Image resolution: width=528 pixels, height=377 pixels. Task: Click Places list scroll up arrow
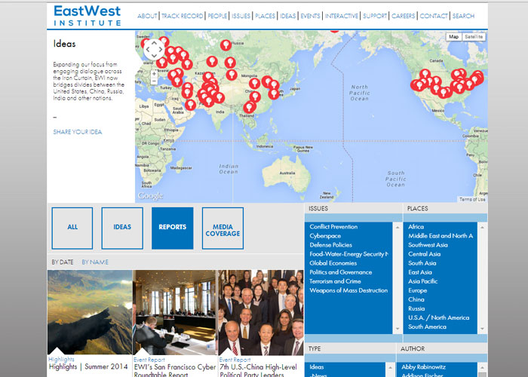(483, 228)
